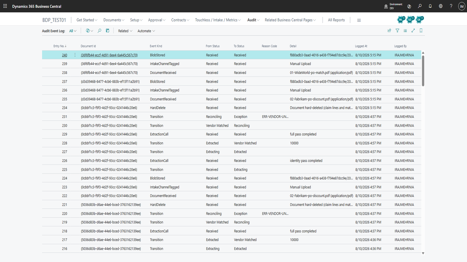Open Copilot from the top bar

(409, 6)
